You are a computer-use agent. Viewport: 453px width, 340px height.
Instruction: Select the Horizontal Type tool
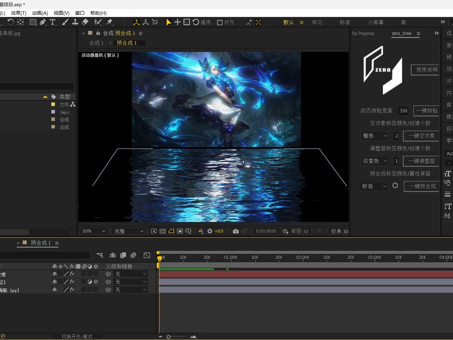(53, 22)
